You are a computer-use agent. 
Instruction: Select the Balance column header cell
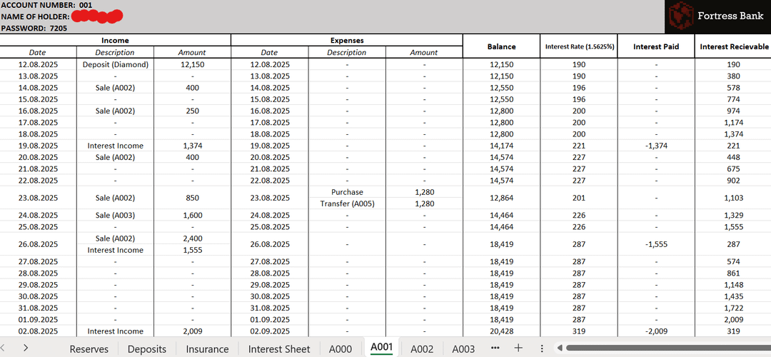[x=501, y=46]
